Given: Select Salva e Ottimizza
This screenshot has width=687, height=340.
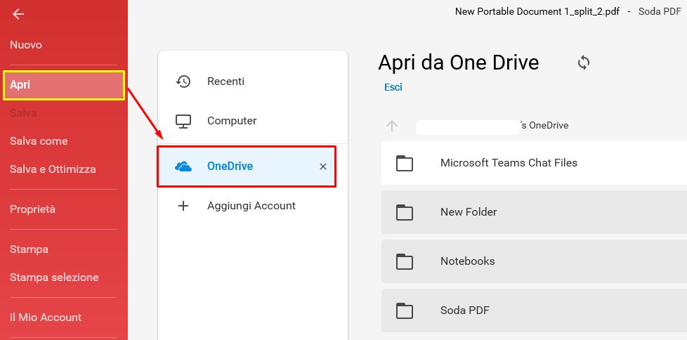Looking at the screenshot, I should 53,169.
